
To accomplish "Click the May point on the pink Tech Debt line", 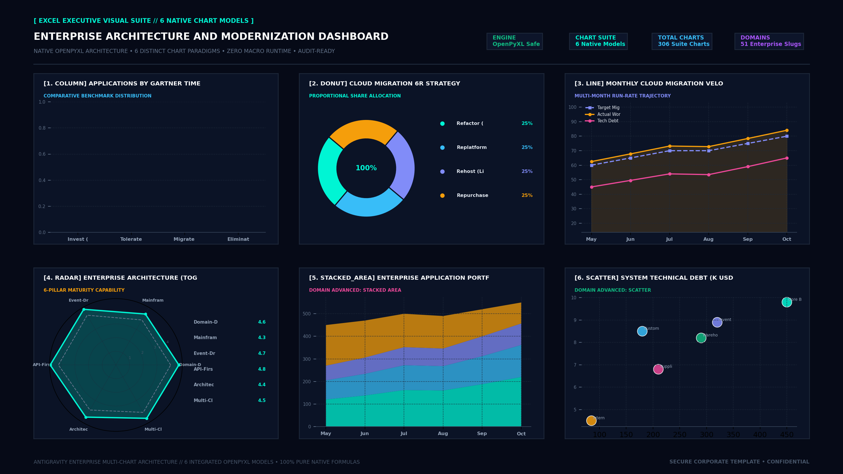I will (591, 187).
